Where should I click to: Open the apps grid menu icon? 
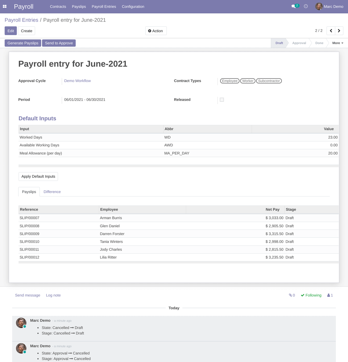[5, 6]
